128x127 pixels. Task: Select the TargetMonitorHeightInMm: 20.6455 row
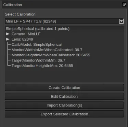pos(42,66)
